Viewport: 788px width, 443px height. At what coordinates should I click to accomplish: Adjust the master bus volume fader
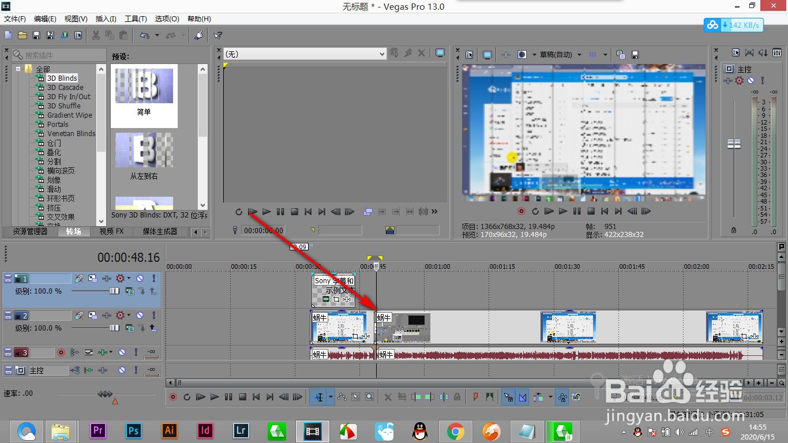point(734,144)
